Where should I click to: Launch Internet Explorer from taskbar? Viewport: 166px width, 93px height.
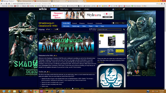point(9,91)
